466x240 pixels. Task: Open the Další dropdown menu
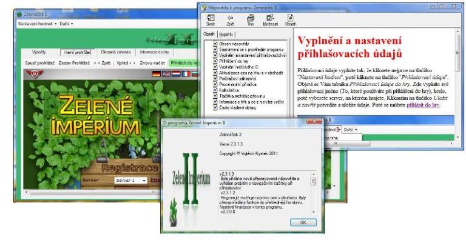click(66, 24)
